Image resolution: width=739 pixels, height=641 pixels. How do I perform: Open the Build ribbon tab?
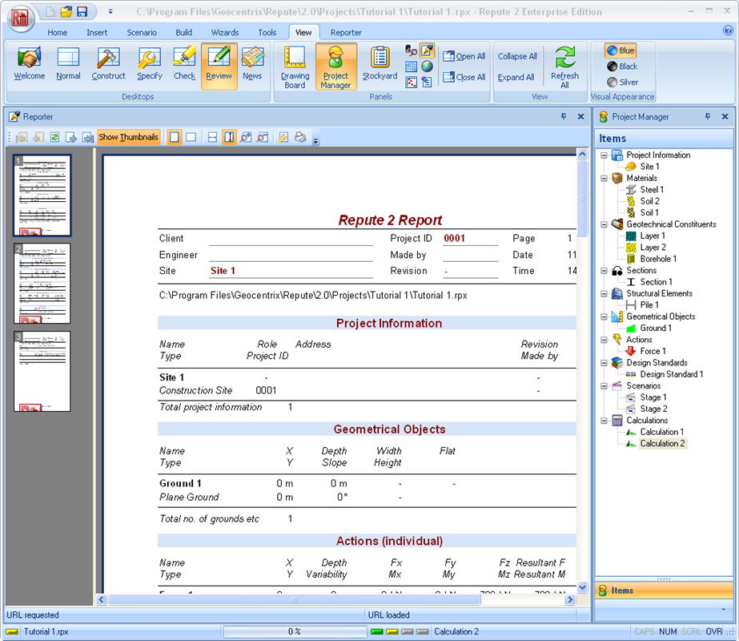(x=184, y=33)
